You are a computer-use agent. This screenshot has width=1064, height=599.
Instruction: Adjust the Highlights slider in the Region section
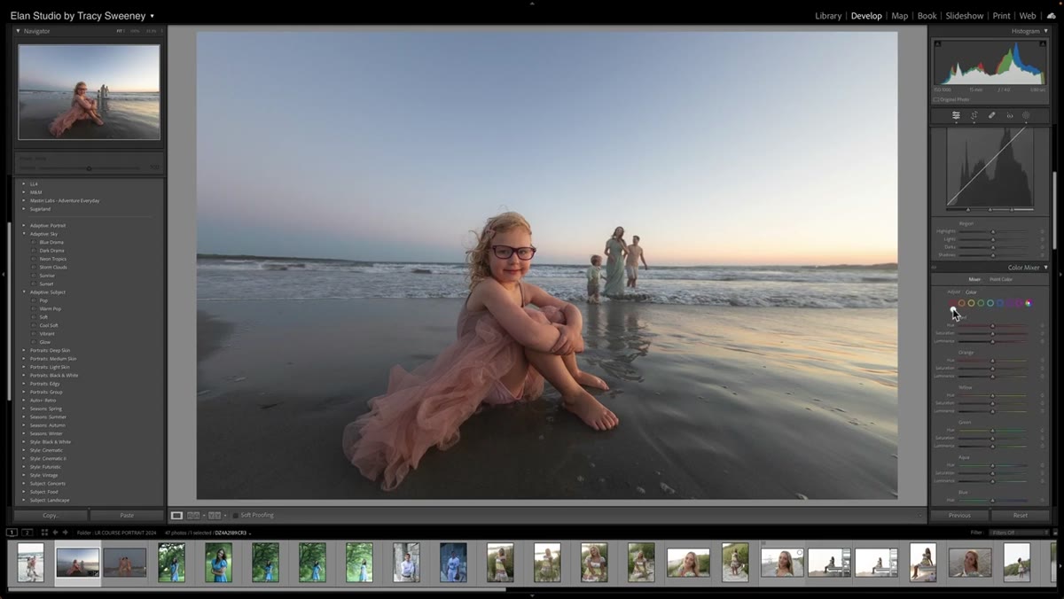[993, 231]
